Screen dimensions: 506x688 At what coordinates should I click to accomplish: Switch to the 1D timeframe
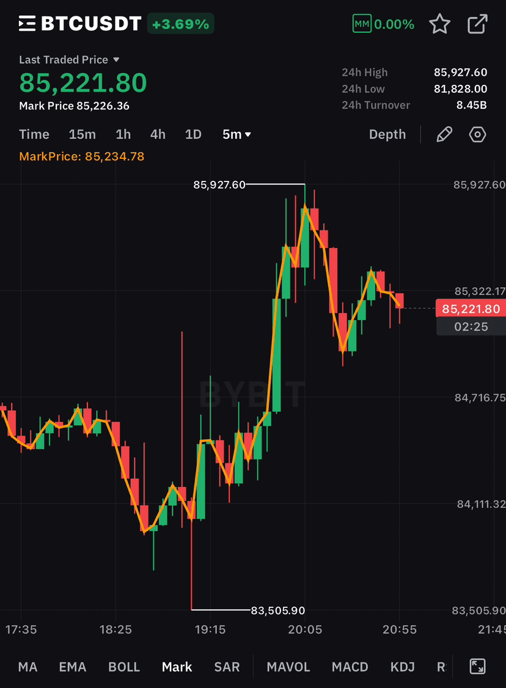pyautogui.click(x=193, y=134)
